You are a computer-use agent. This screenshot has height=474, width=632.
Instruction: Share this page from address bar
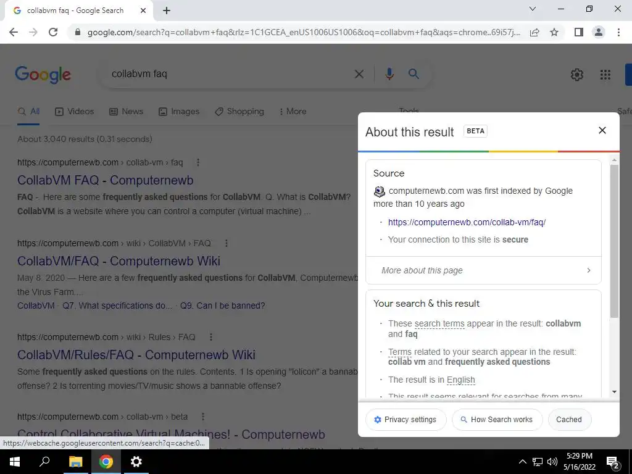(534, 32)
